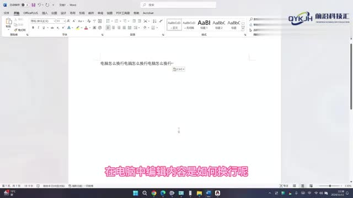The height and width of the screenshot is (198, 353).
Task: Switch to Read Mode view in status bar
Action: (295, 186)
